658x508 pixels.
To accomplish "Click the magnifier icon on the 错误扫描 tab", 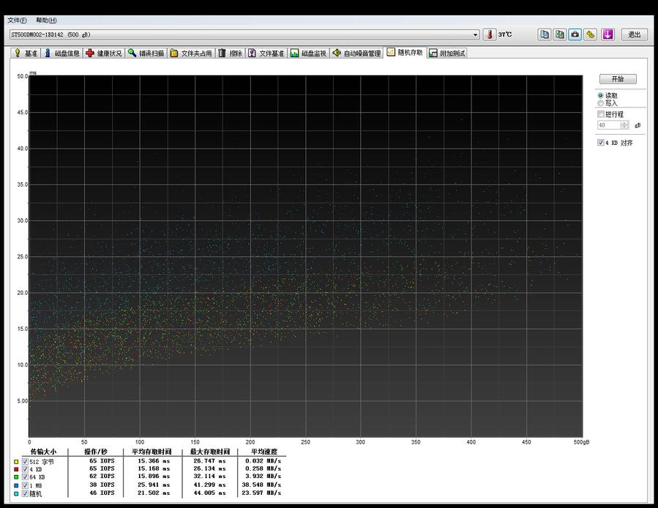I will 132,53.
